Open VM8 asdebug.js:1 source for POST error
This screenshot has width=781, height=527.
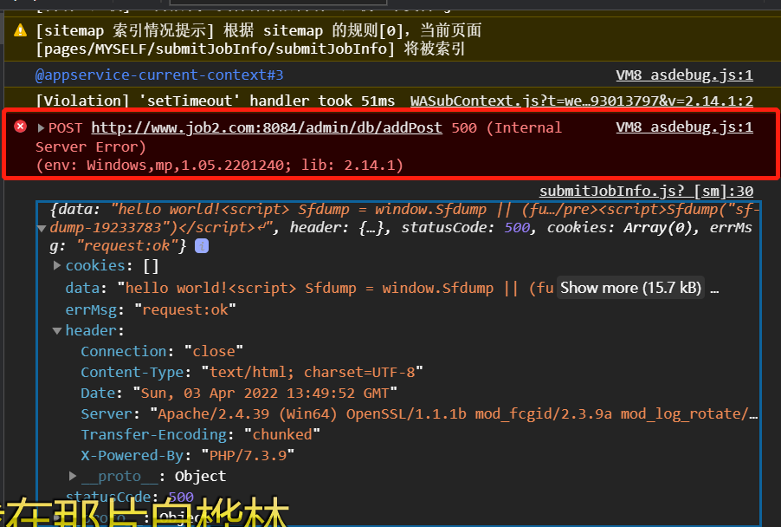point(684,127)
